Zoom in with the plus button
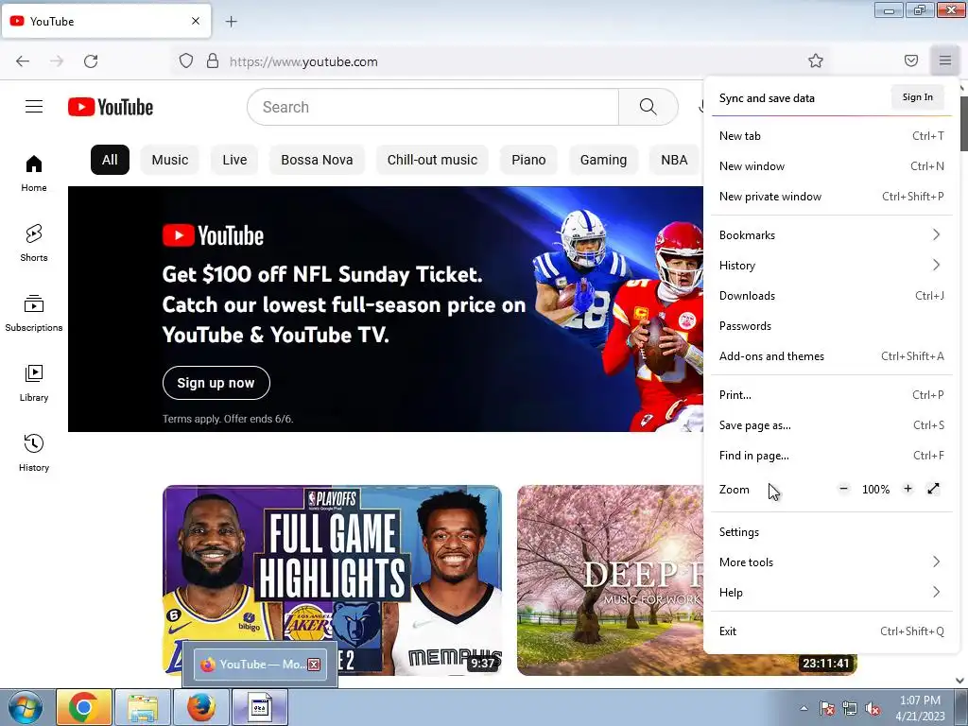Screen dimensions: 968x726 (907, 489)
